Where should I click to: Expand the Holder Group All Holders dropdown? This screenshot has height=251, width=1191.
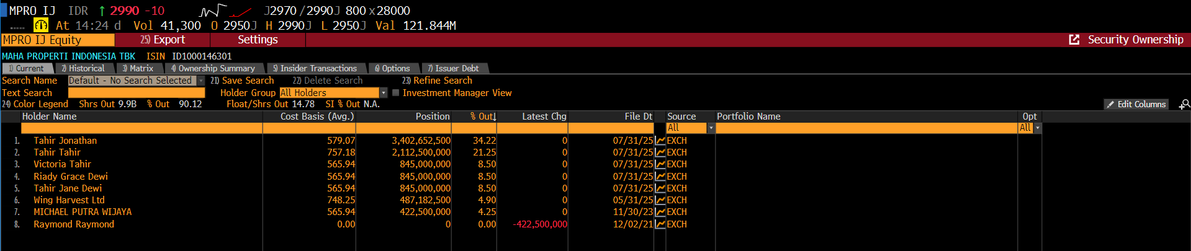click(384, 93)
